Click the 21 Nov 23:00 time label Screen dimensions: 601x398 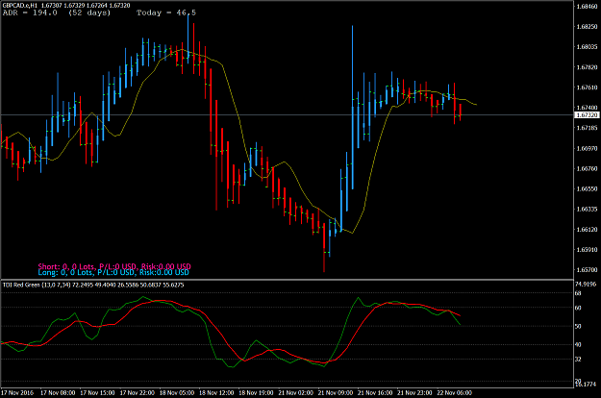pyautogui.click(x=414, y=393)
